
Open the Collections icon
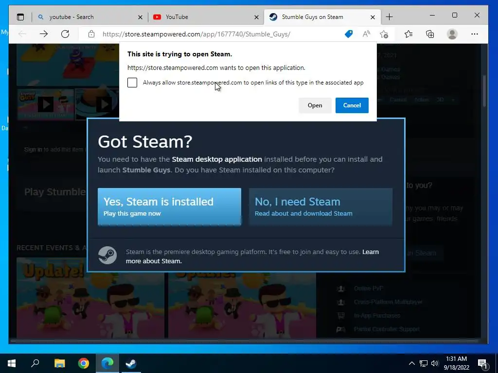pos(430,34)
